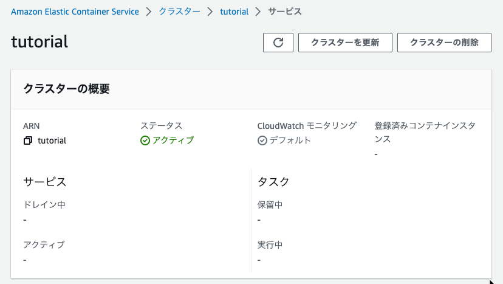Click the tutorial ARN value text
The height and width of the screenshot is (284, 503).
[x=52, y=140]
